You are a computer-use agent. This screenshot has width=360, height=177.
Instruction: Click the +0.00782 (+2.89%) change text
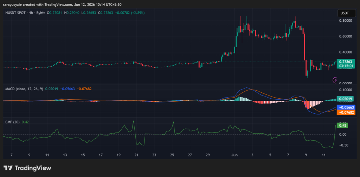[x=130, y=13]
